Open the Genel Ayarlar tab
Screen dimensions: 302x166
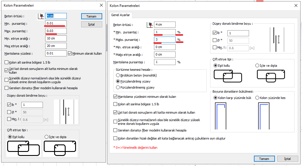pyautogui.click(x=121, y=15)
